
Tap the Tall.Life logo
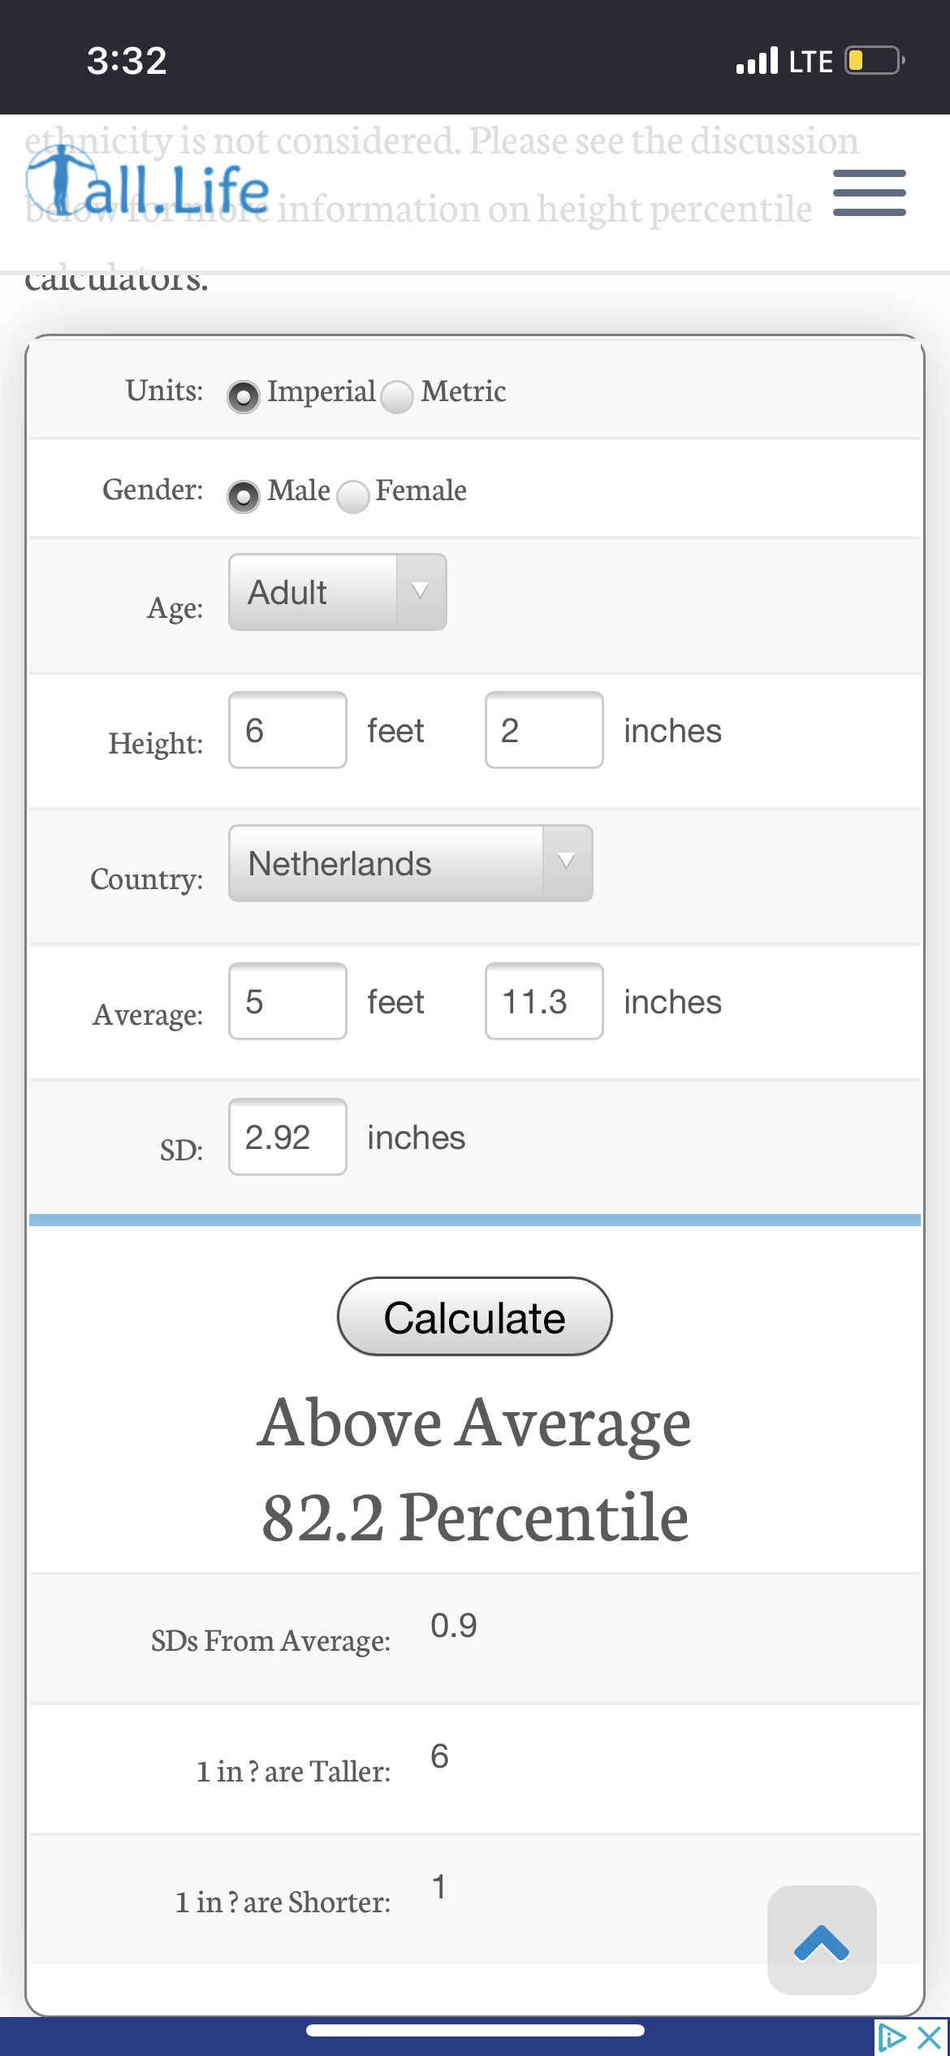click(x=148, y=184)
